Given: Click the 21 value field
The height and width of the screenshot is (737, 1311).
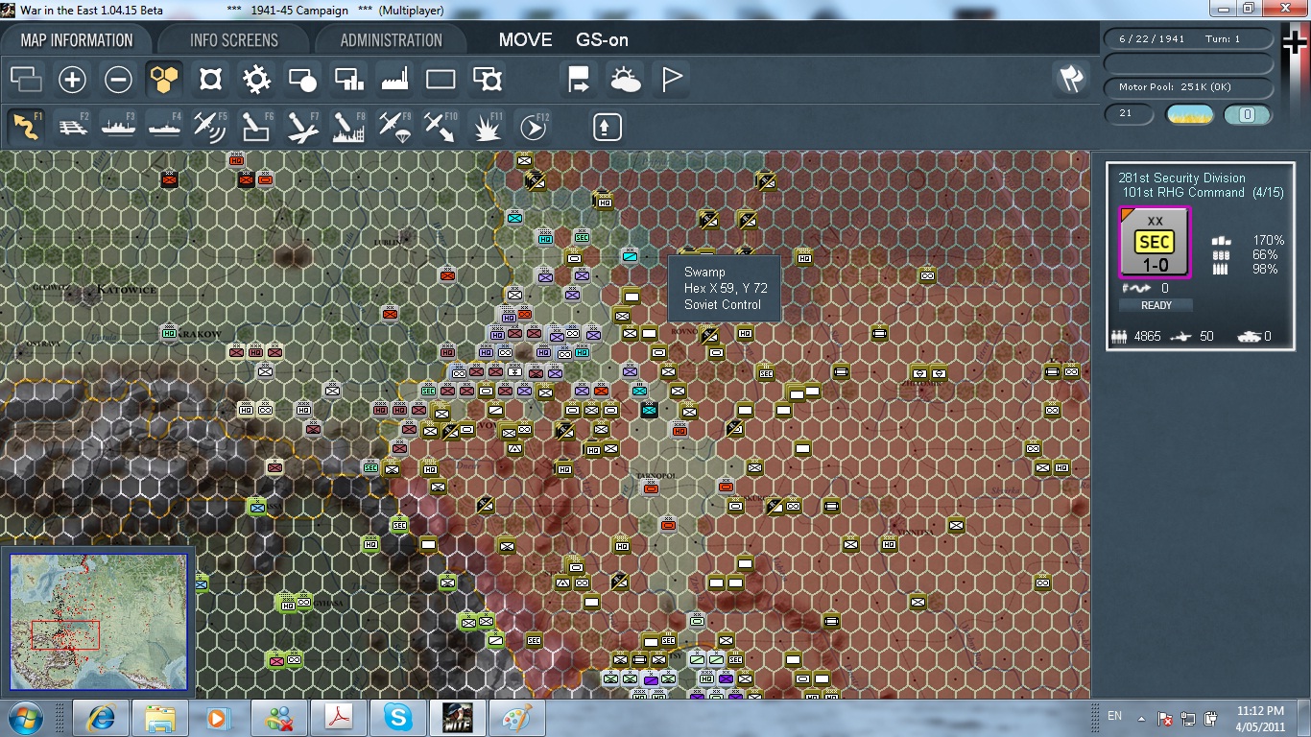Looking at the screenshot, I should [1130, 114].
